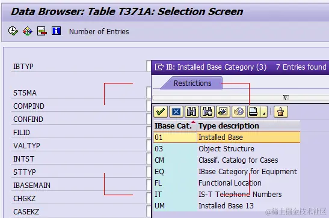The height and width of the screenshot is (218, 329).
Task: Click the INTST field label
Action: click(23, 159)
